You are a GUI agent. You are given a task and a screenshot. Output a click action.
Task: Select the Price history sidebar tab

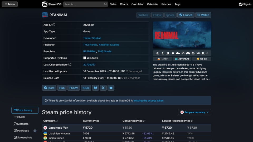[25, 110]
